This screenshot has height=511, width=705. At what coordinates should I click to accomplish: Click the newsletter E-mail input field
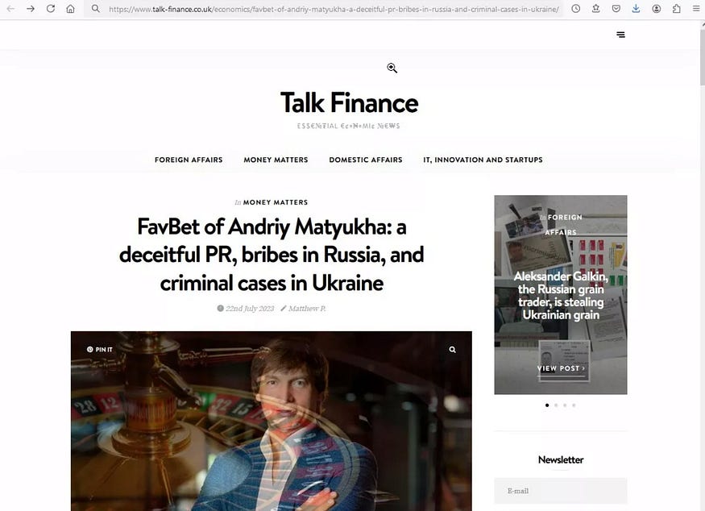(561, 491)
